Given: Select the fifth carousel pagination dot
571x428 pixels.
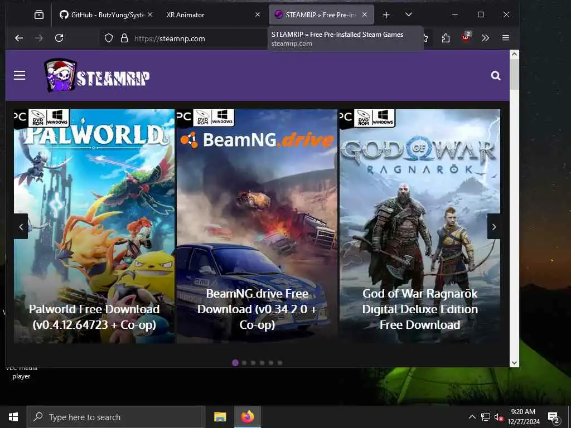Looking at the screenshot, I should (271, 363).
